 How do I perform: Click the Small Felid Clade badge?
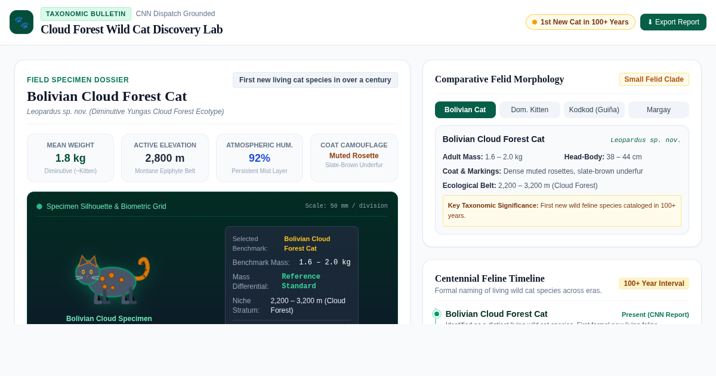click(654, 79)
